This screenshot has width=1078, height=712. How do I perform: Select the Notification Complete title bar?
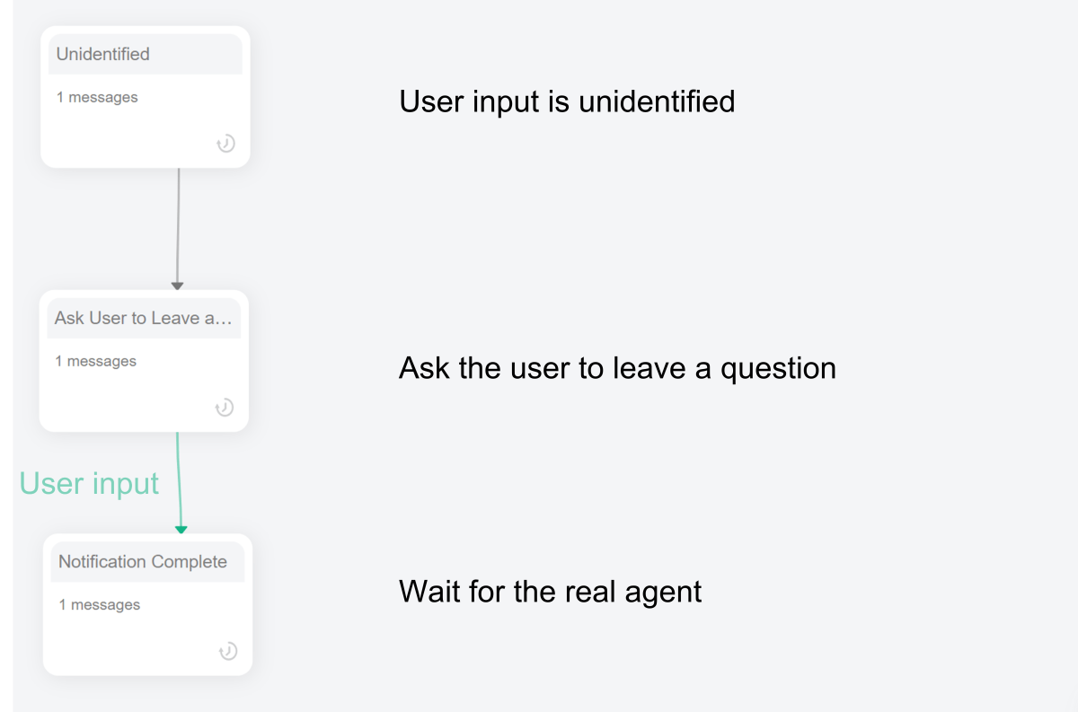147,562
